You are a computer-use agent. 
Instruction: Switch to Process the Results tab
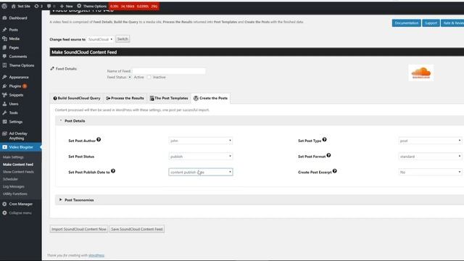point(125,99)
